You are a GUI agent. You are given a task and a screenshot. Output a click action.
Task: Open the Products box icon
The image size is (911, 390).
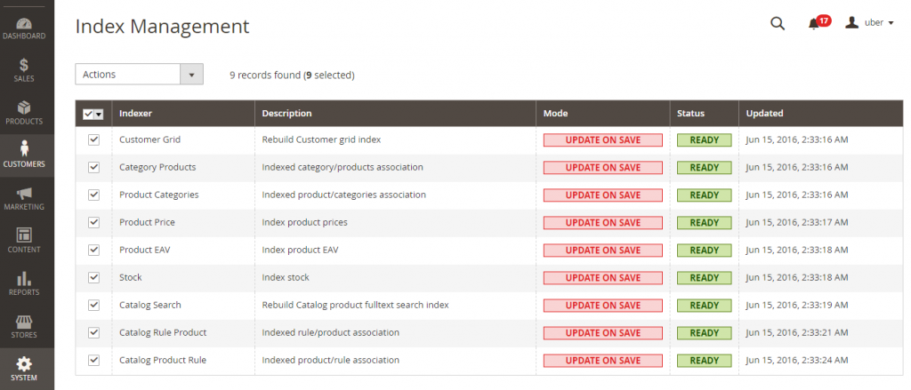click(24, 108)
